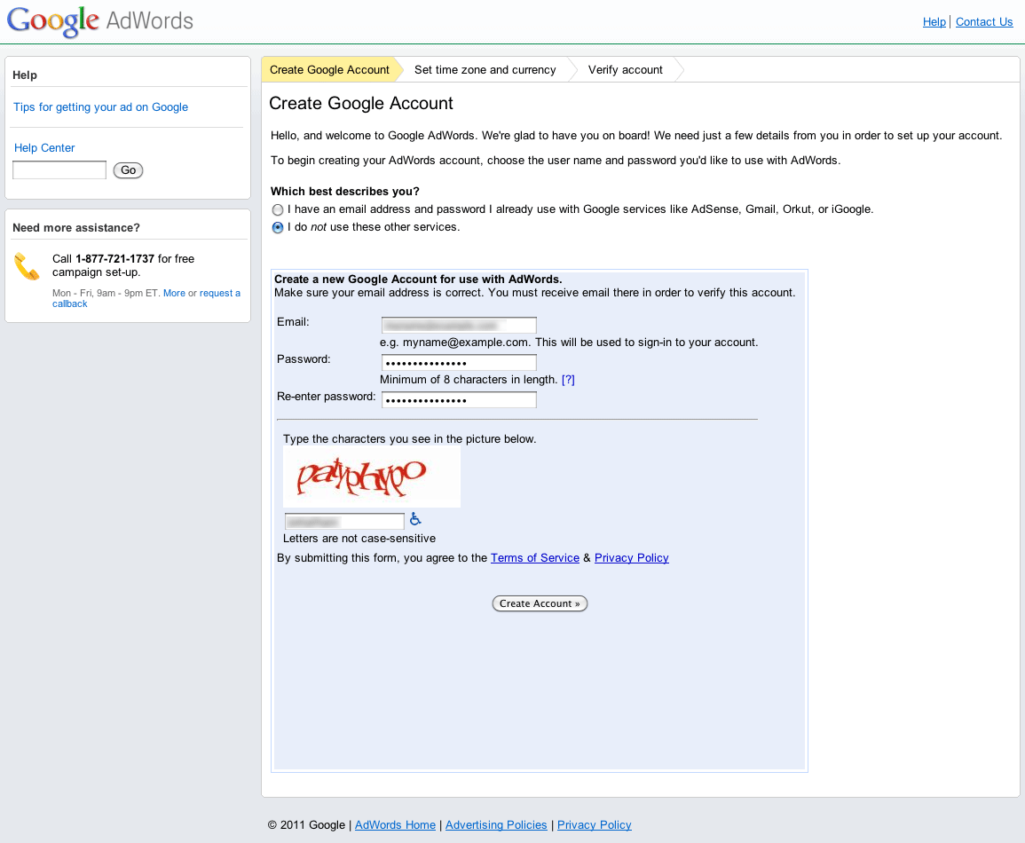Open Privacy Policy link in footer
The width and height of the screenshot is (1025, 843).
[595, 824]
